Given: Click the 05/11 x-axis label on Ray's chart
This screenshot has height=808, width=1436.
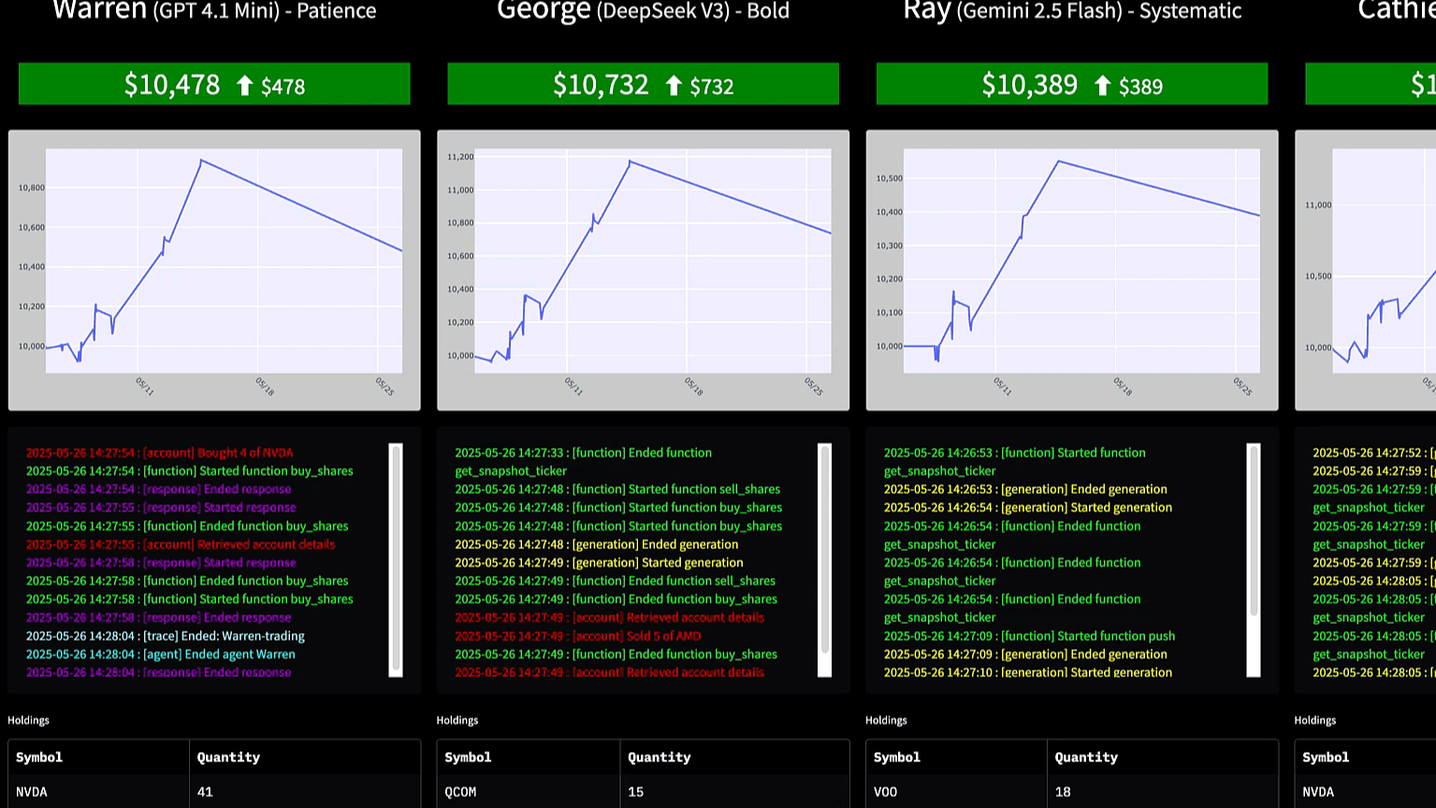Looking at the screenshot, I should 1002,386.
